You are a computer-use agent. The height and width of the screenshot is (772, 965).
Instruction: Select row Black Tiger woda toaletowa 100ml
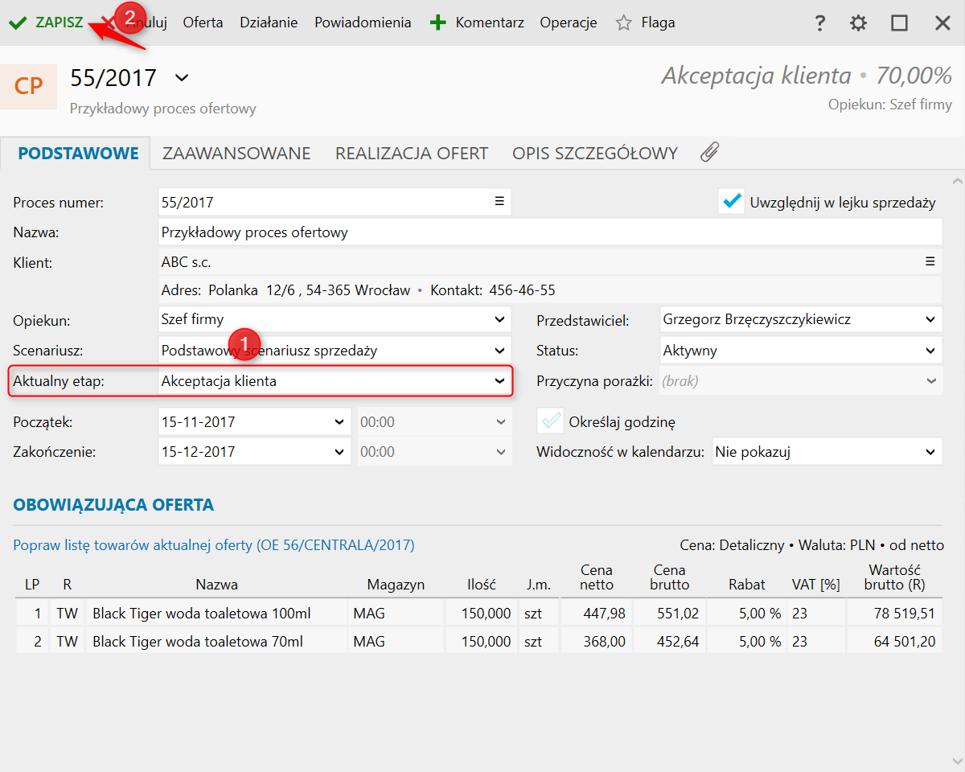tap(478, 614)
